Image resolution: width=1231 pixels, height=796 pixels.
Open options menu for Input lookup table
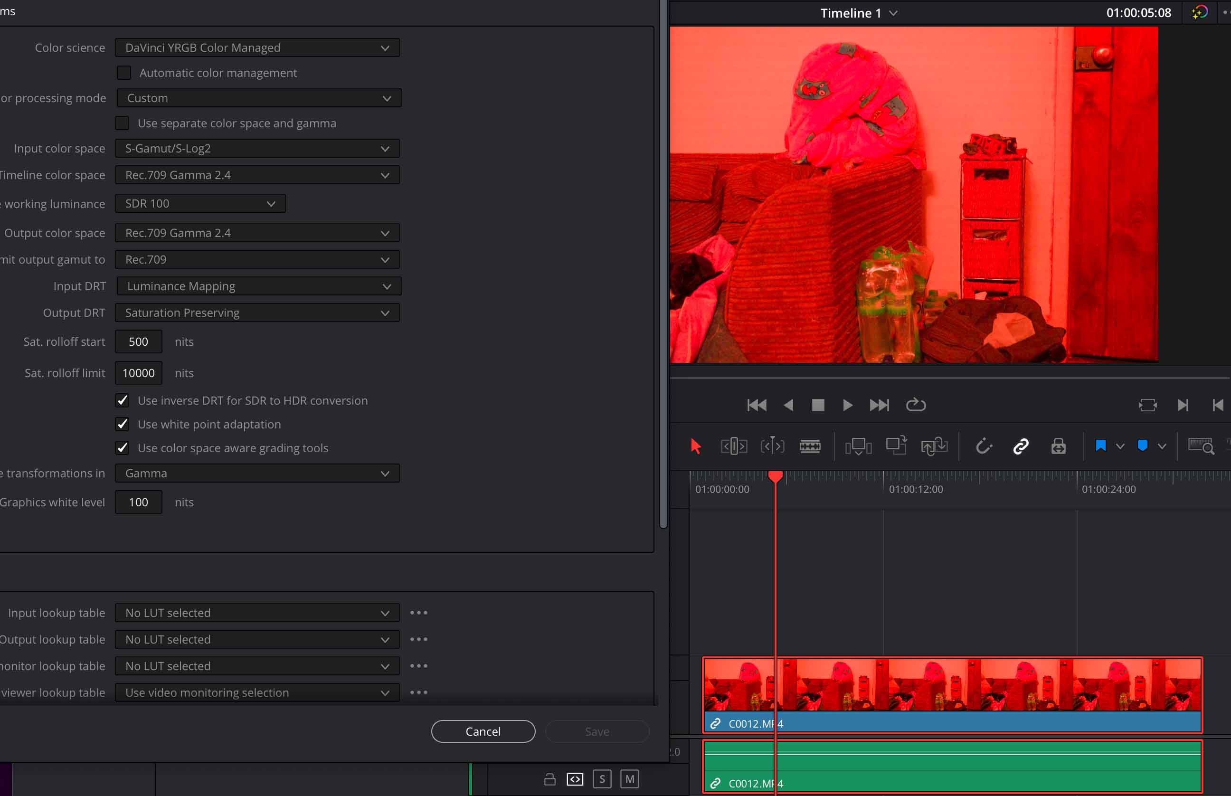coord(418,613)
